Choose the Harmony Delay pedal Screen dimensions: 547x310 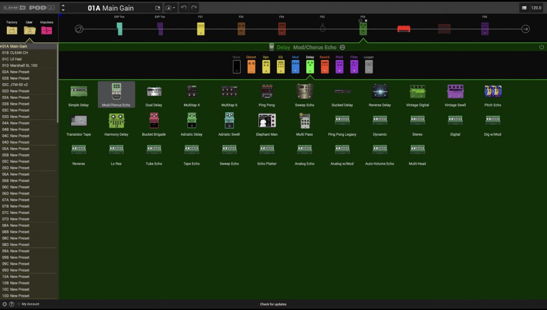click(116, 125)
